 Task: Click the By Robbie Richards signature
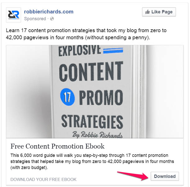(x=97, y=135)
